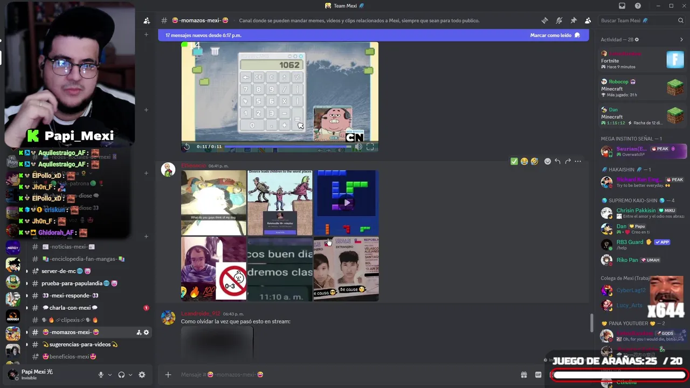Open audio output options arrow
Image resolution: width=690 pixels, height=388 pixels.
tap(130, 375)
